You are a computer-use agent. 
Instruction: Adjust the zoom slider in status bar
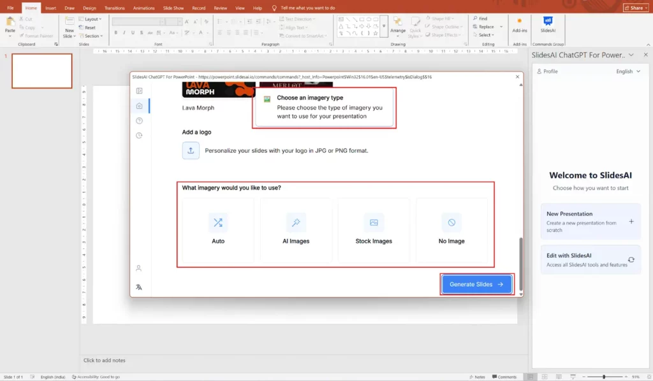point(604,377)
